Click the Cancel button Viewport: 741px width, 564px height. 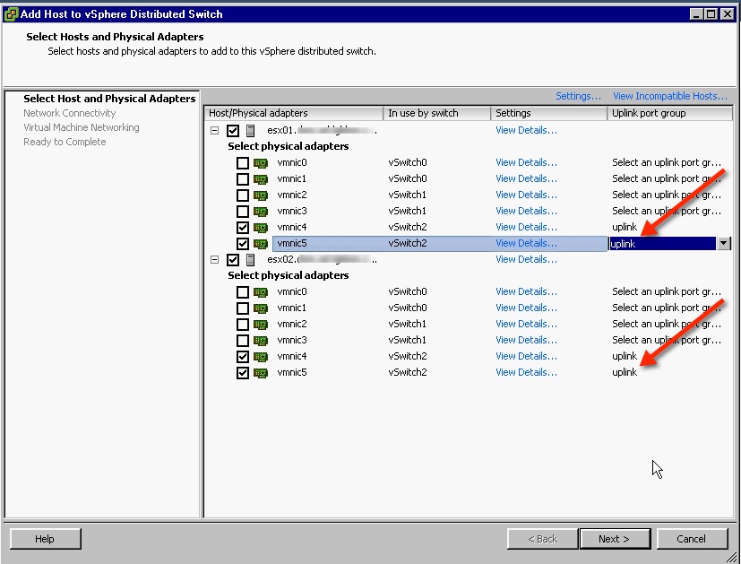pos(692,539)
